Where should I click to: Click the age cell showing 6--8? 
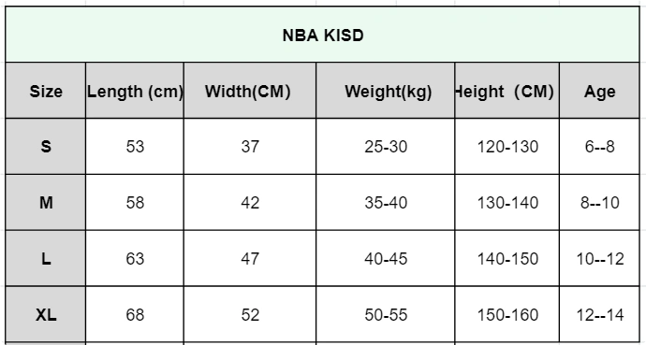(x=599, y=147)
